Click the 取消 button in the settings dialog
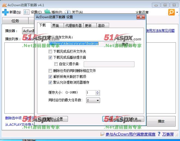The width and height of the screenshot is (180, 141). pyautogui.click(x=134, y=119)
